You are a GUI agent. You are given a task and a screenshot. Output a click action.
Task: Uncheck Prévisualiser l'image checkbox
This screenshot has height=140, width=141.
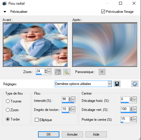point(103,12)
